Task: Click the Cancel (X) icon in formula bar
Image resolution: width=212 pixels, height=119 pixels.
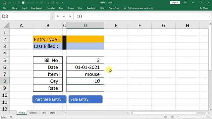Action: 58,16
